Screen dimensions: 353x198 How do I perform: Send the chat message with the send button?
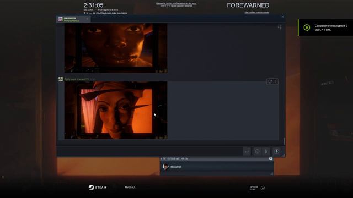(247, 152)
